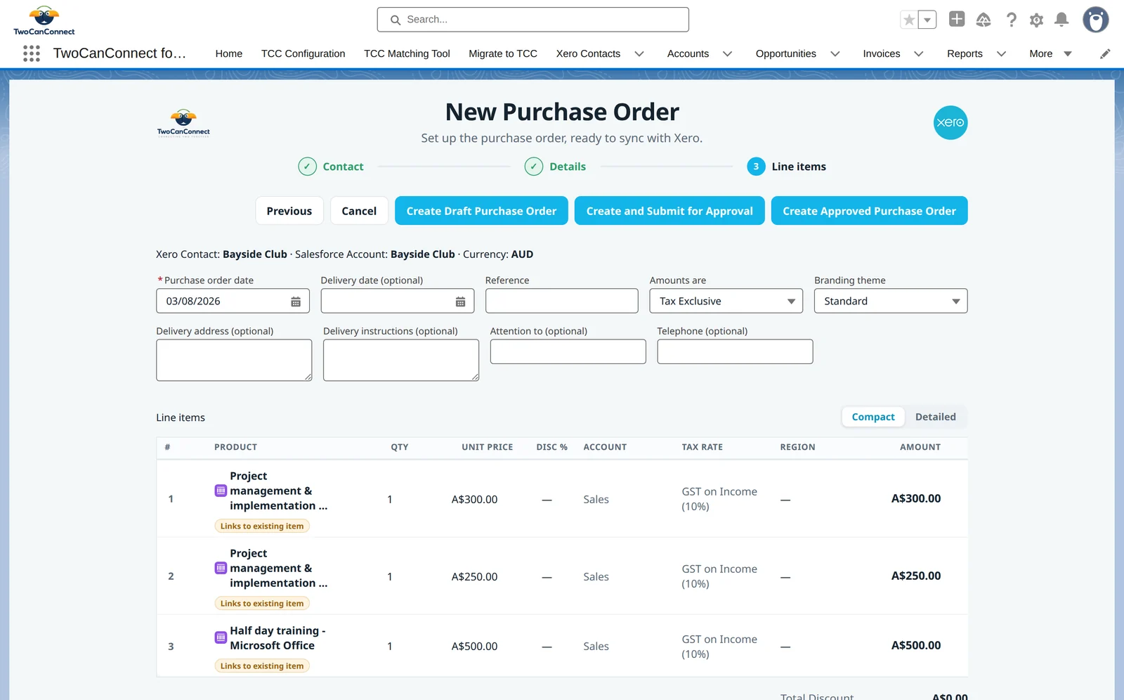The height and width of the screenshot is (700, 1124).
Task: Open the Migrate to TCC tab
Action: [503, 53]
